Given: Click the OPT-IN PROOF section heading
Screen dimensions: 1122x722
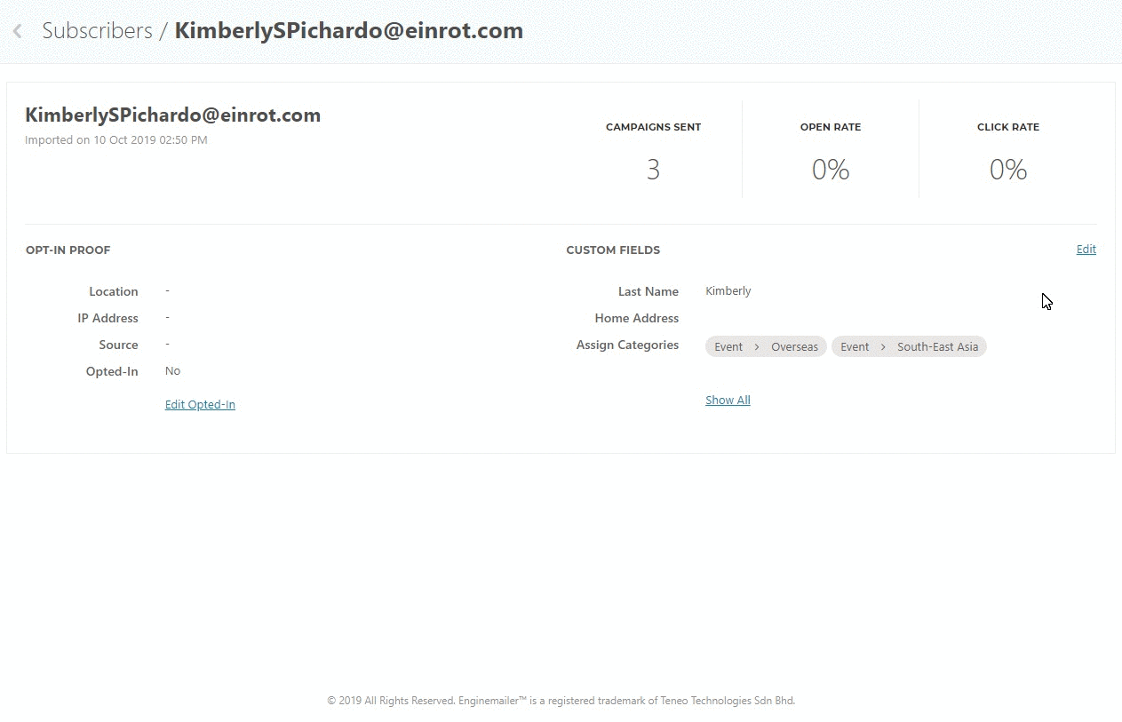Looking at the screenshot, I should [68, 250].
